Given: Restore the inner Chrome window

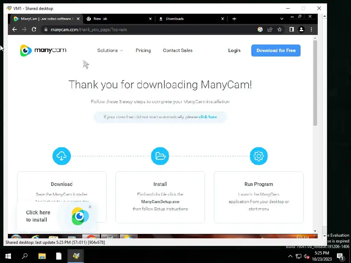Looking at the screenshot, I should pyautogui.click(x=300, y=16).
